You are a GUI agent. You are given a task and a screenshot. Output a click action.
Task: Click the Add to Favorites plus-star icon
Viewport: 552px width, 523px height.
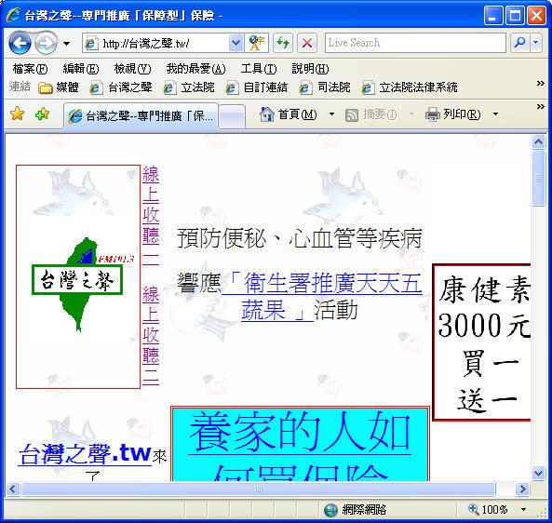[x=42, y=114]
